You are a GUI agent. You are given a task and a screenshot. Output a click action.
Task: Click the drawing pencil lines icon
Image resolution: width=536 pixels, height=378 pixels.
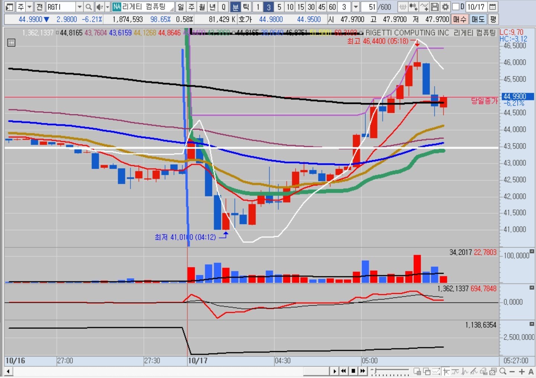pos(474,371)
